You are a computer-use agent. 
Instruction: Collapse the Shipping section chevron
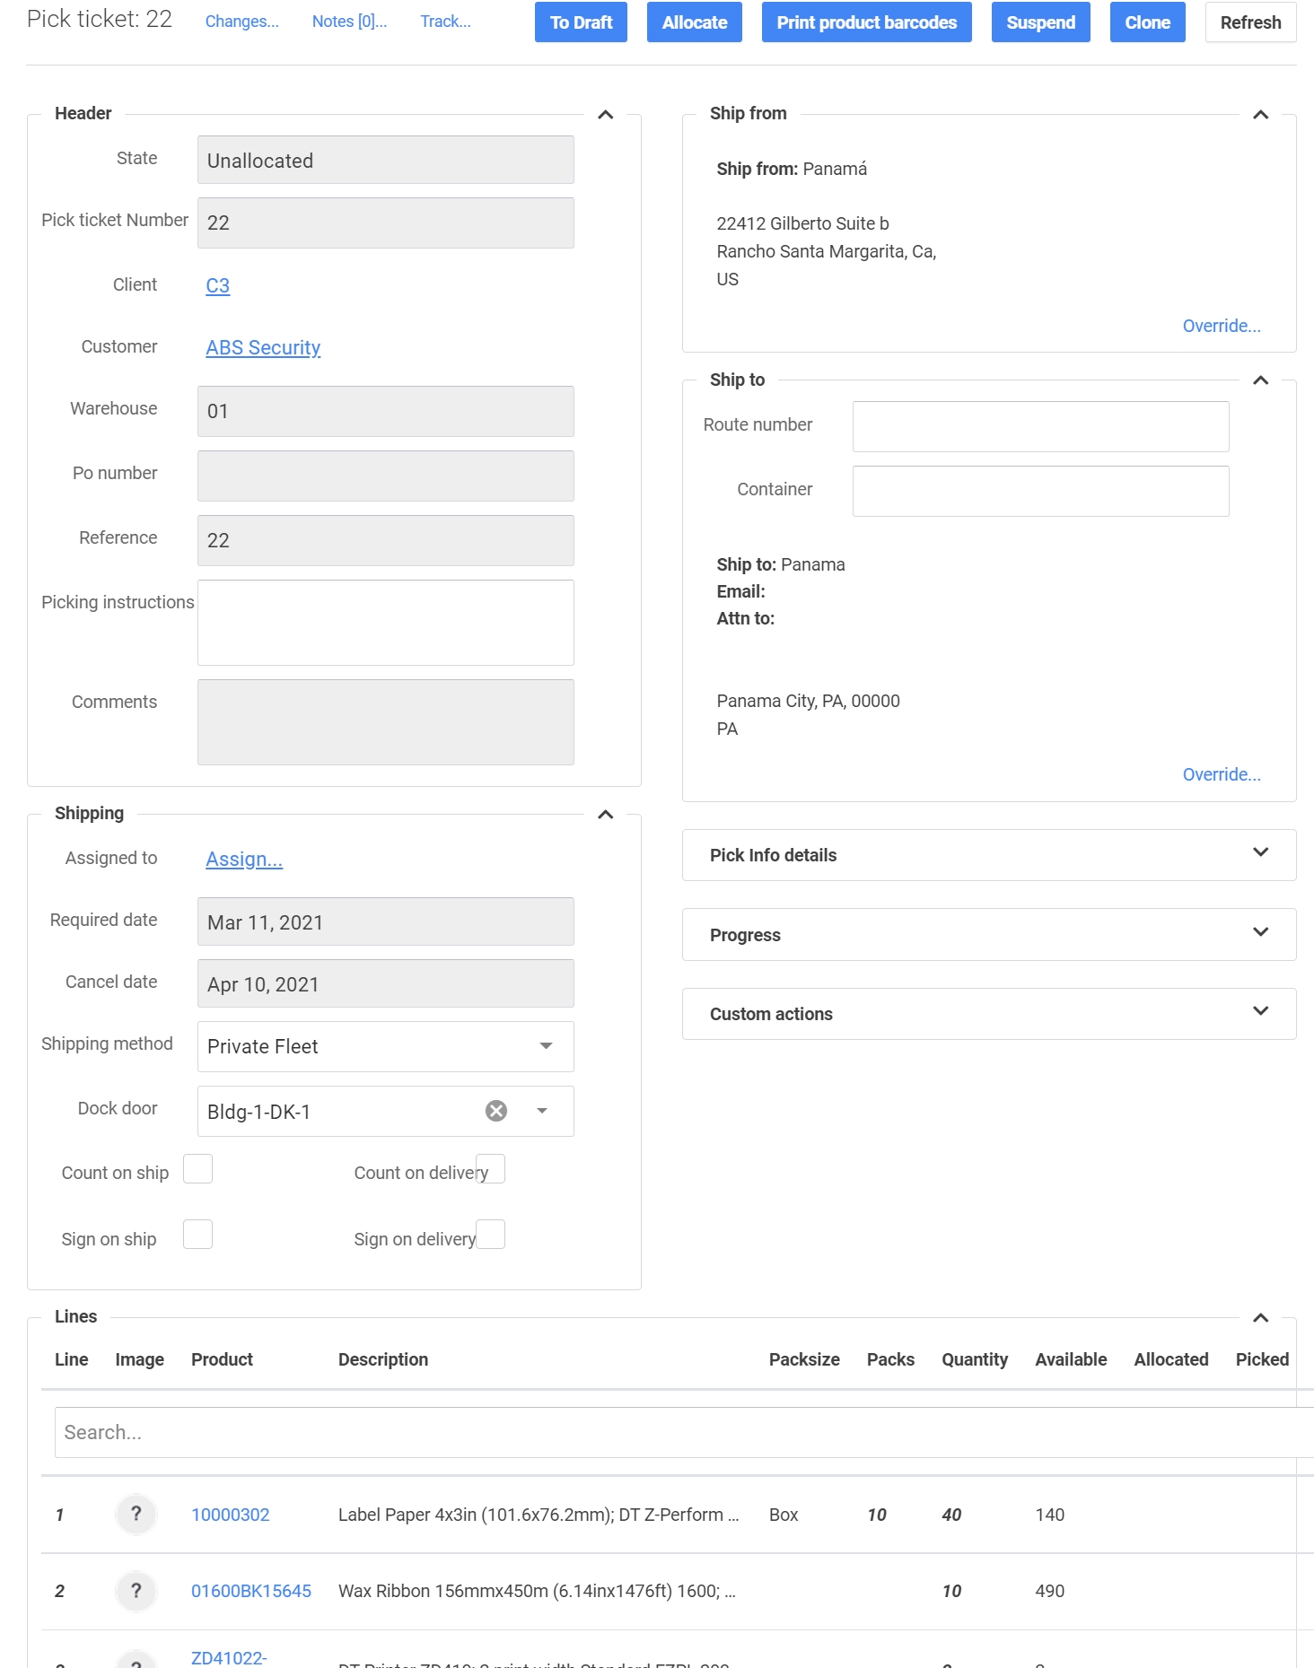(605, 815)
